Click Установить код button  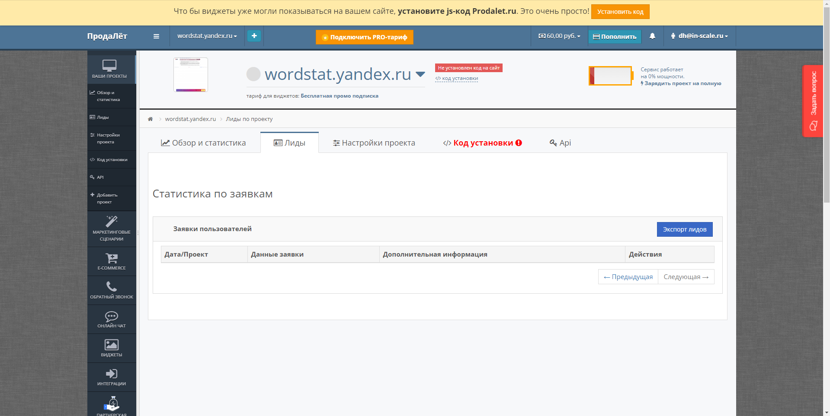click(620, 12)
